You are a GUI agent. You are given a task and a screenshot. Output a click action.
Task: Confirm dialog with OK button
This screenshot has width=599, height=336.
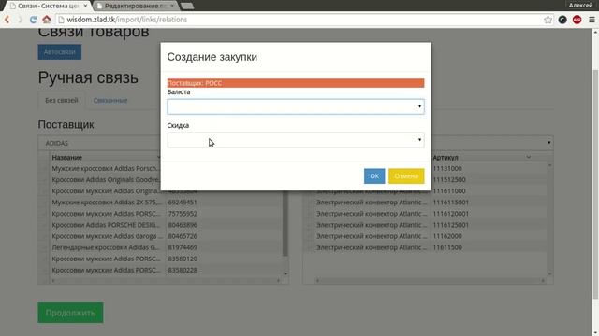(374, 176)
